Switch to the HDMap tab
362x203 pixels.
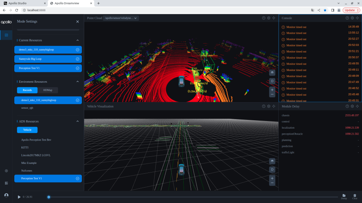click(x=48, y=90)
